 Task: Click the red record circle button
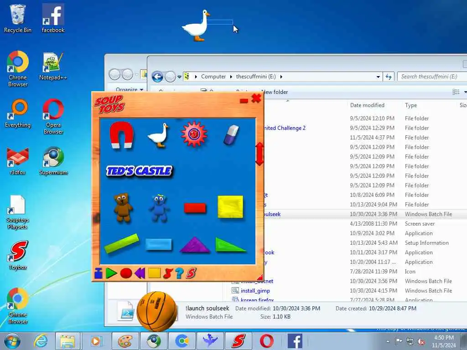tap(126, 273)
